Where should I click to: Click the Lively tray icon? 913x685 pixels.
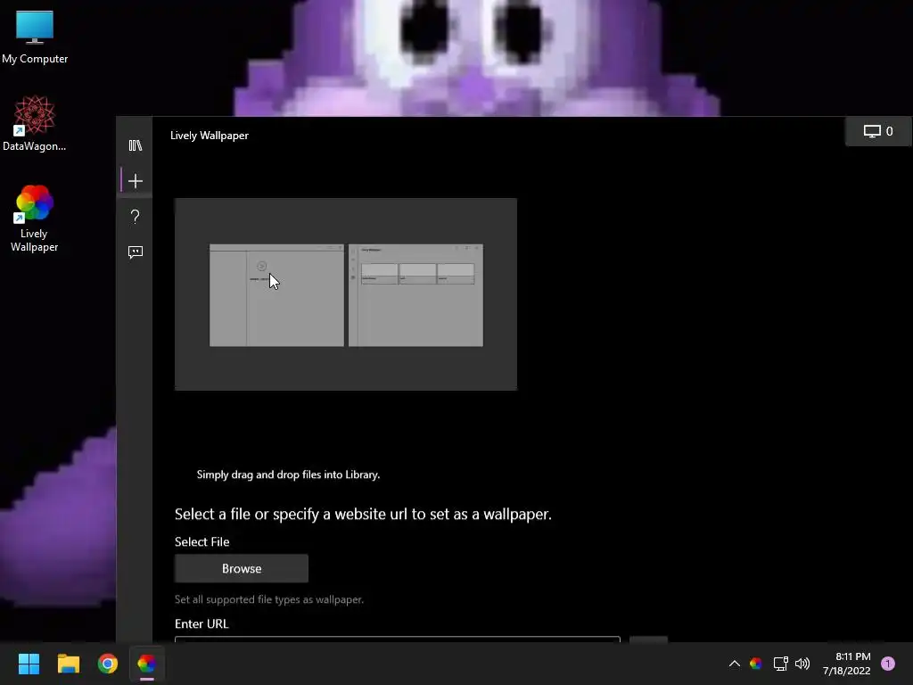tap(756, 664)
